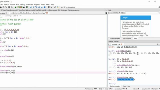Switch to the History log tab

[x=126, y=86]
